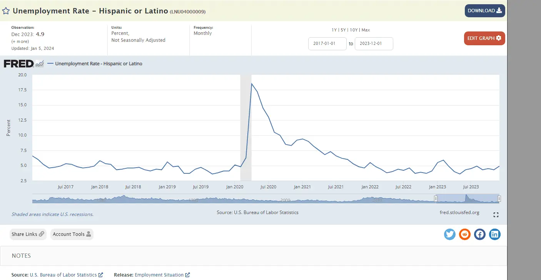The image size is (541, 280).
Task: Click the favorite star icon beside title
Action: click(6, 11)
